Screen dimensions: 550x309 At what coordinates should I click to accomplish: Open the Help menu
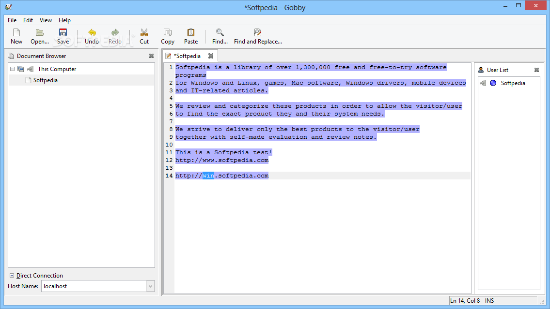(64, 20)
